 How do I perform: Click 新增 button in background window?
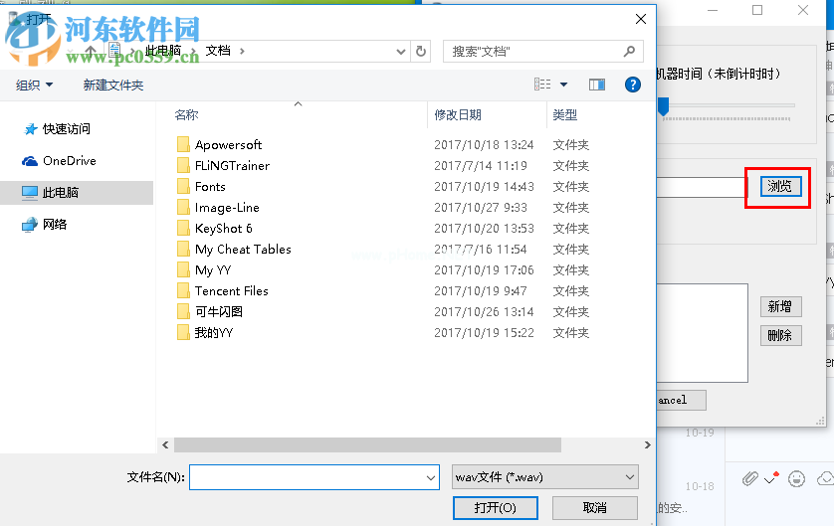click(780, 306)
